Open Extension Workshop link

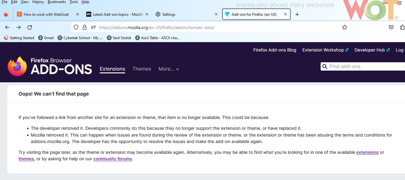click(x=325, y=50)
